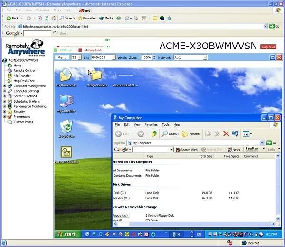This screenshot has height=247, width=285.
Task: Click the red Log Out button
Action: click(268, 47)
